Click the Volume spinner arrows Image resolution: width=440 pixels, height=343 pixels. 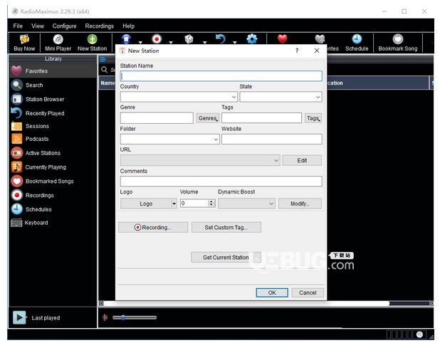click(211, 203)
